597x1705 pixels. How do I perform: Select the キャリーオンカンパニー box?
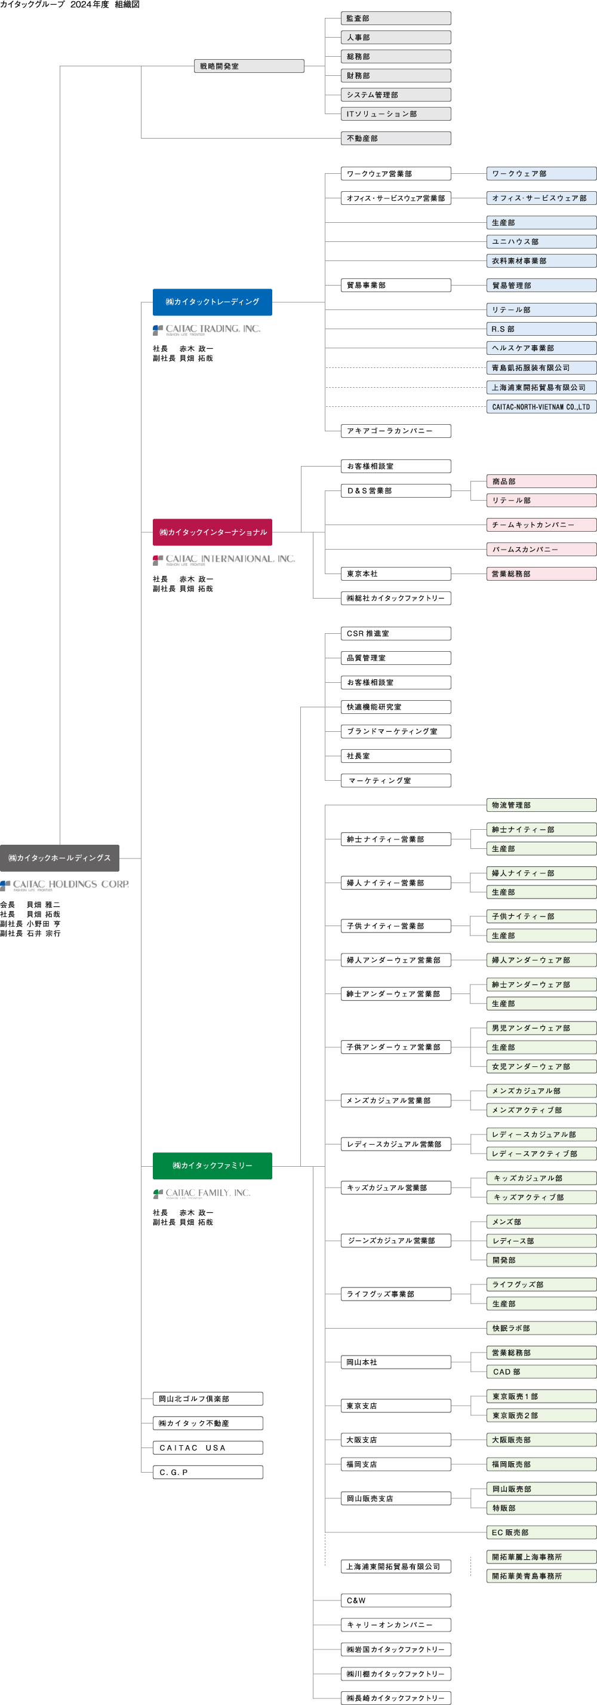(396, 1625)
